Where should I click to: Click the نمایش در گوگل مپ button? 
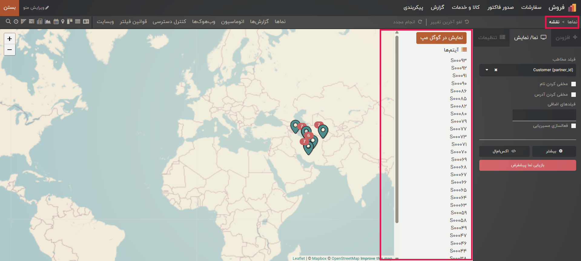pyautogui.click(x=441, y=38)
